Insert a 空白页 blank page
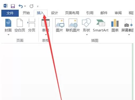135x100 pixels. (20, 25)
